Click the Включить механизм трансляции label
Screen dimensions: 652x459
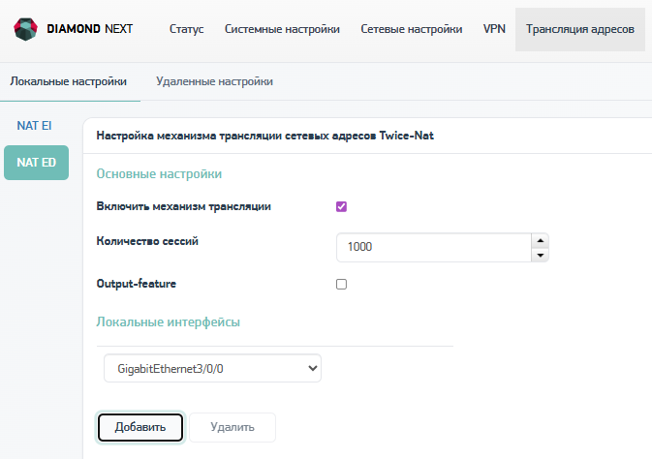tap(184, 206)
